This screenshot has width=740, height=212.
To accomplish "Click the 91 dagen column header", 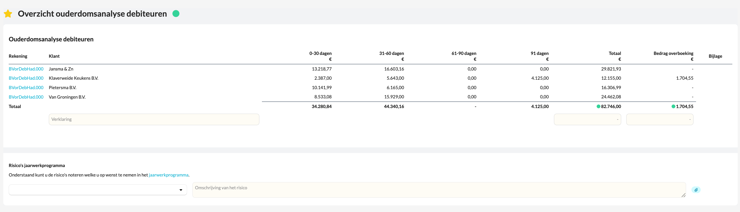I will (x=539, y=53).
